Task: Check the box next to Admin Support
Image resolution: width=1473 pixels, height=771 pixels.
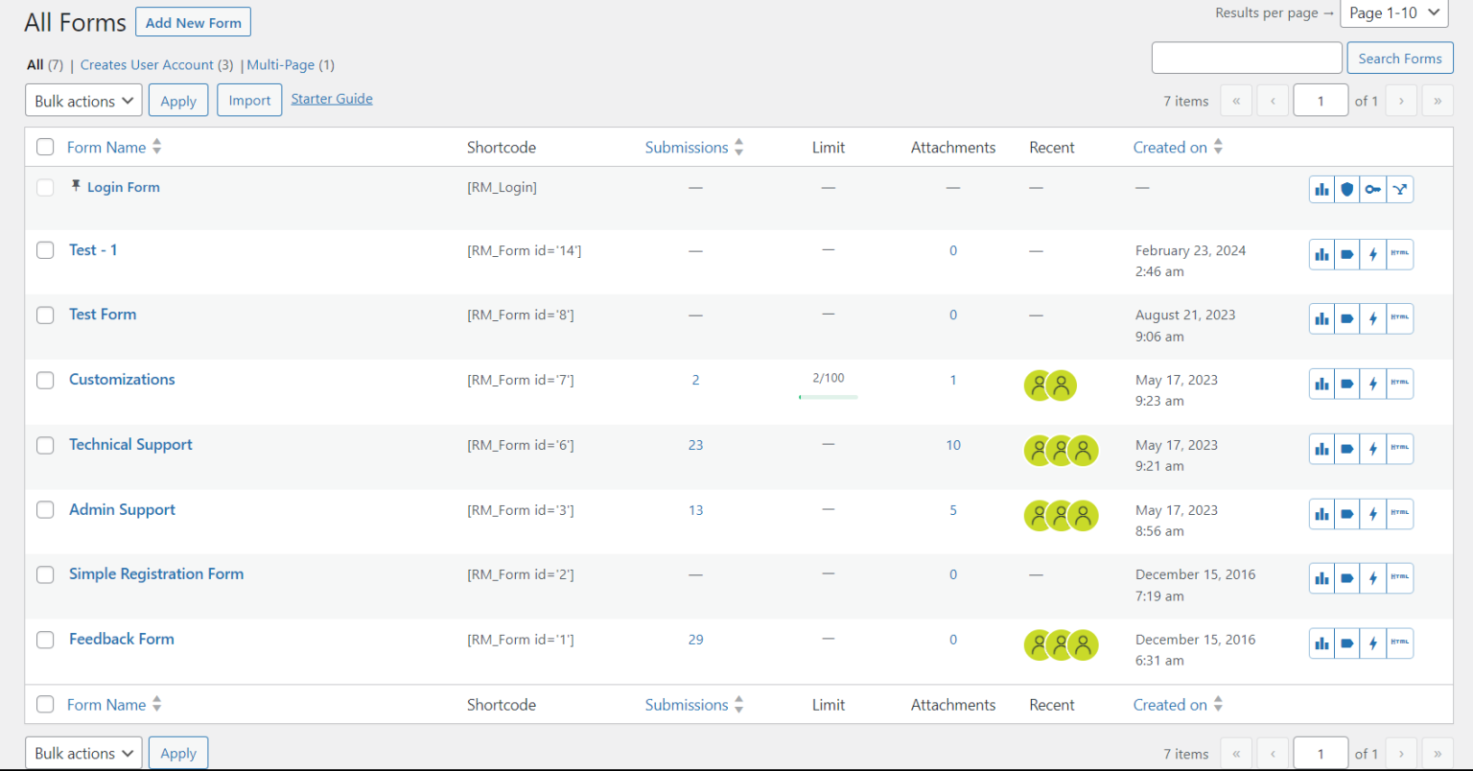Action: (45, 510)
